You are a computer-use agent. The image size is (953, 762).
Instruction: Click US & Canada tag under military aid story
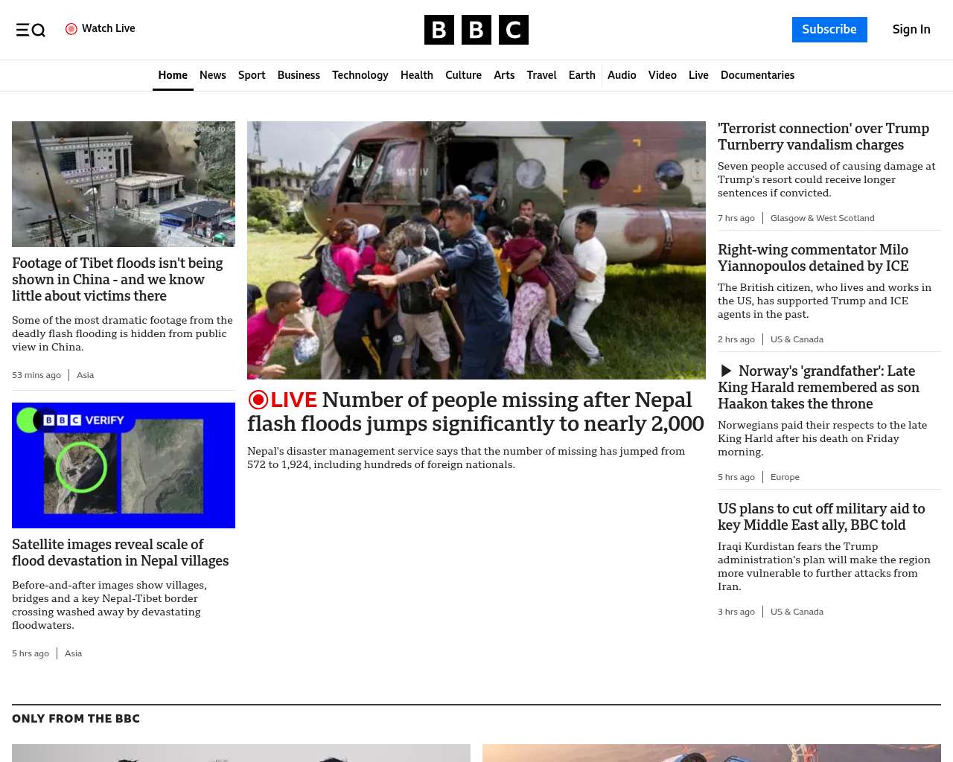tap(797, 612)
